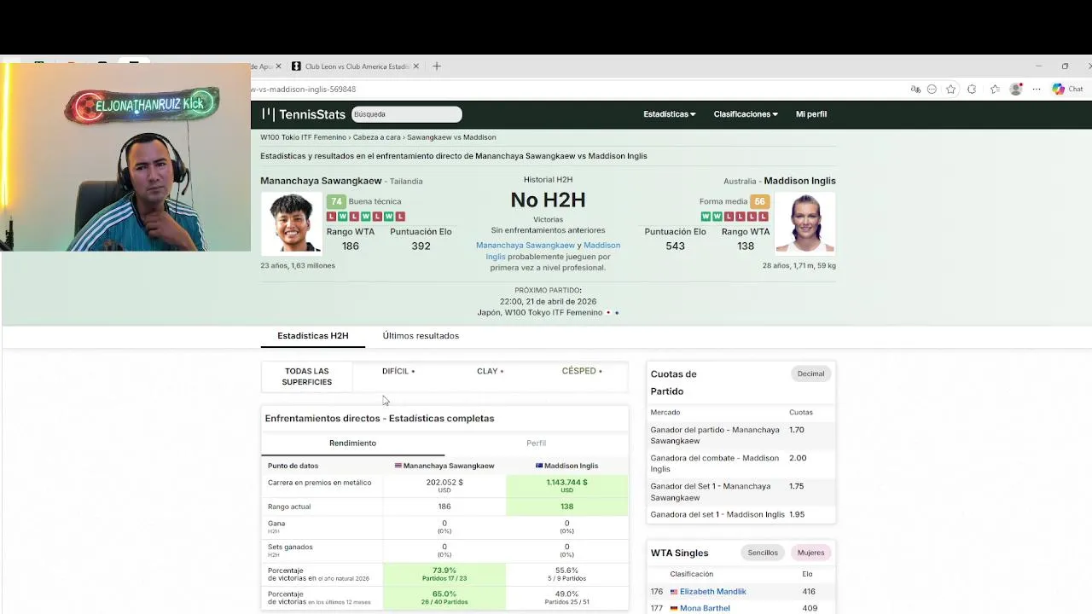Click the 202.052 $ prize money cell
Image resolution: width=1092 pixels, height=614 pixels.
444,485
